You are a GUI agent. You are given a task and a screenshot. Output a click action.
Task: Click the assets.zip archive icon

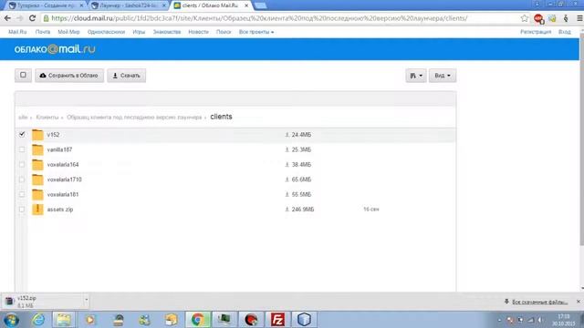click(x=37, y=210)
